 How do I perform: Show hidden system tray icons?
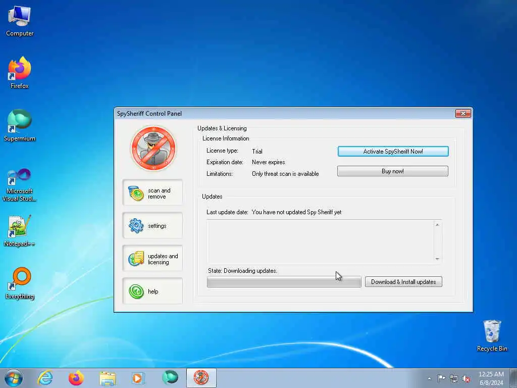tap(429, 379)
